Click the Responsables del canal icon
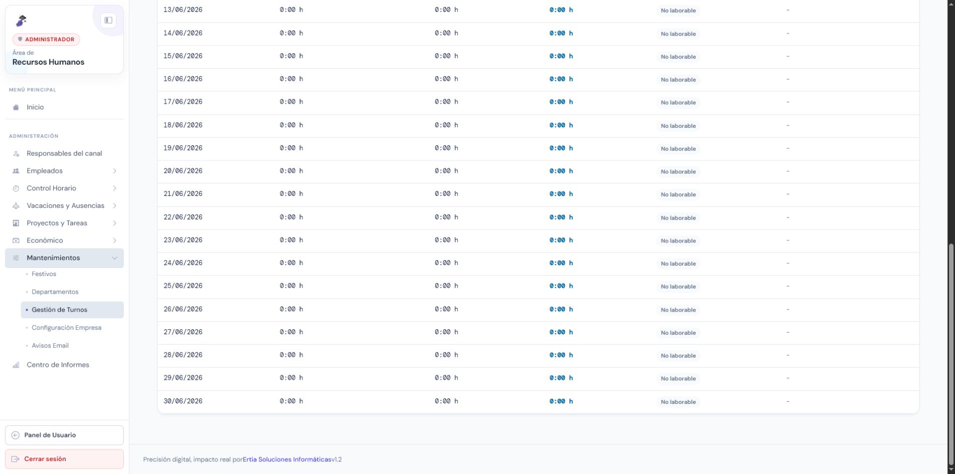955x474 pixels. click(16, 154)
